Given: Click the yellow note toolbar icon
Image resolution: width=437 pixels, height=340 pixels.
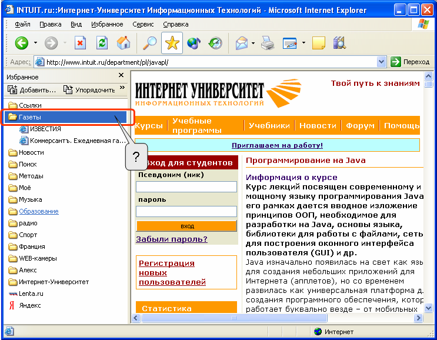Looking at the screenshot, I should [319, 43].
